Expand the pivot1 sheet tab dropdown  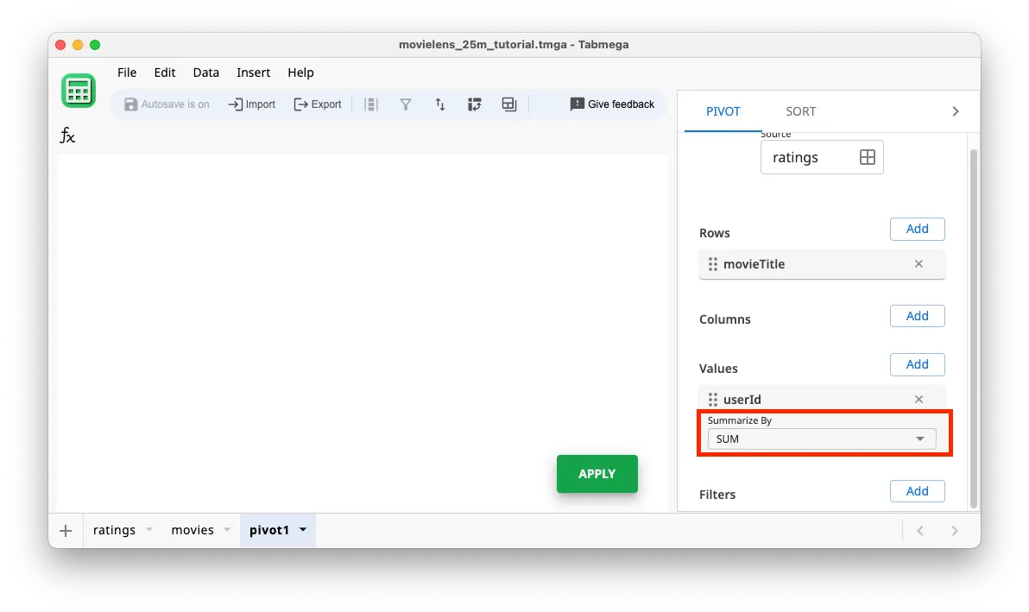302,530
